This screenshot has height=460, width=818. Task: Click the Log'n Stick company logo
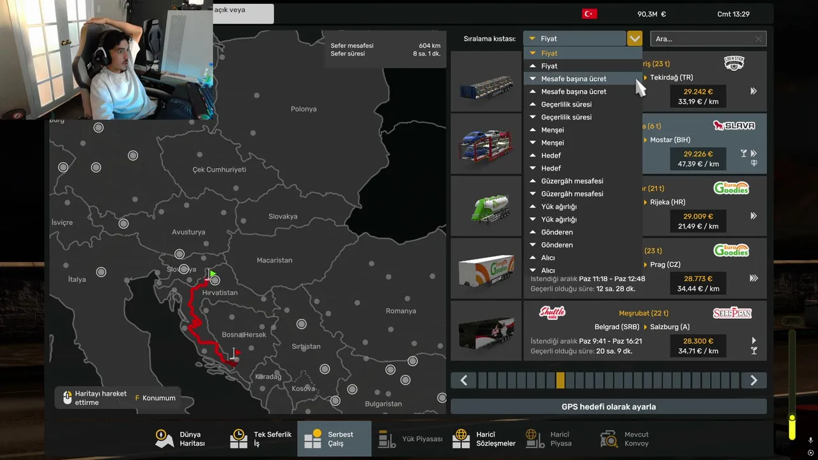tap(734, 63)
